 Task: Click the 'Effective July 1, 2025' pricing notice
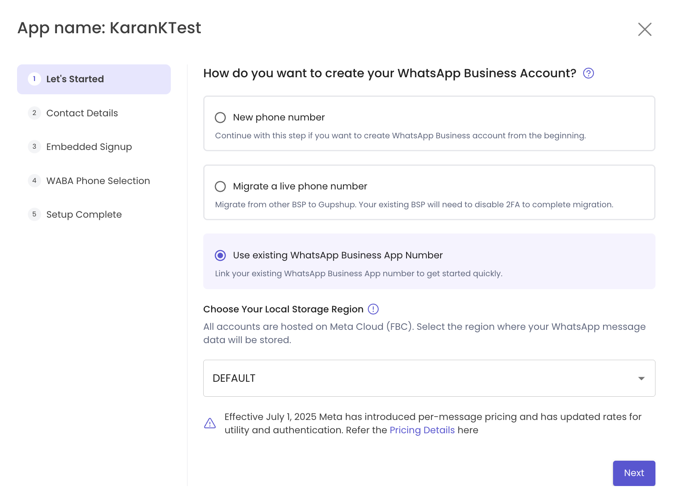[433, 423]
